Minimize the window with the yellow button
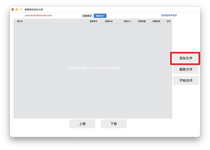Image resolution: width=210 pixels, height=150 pixels. click(17, 10)
